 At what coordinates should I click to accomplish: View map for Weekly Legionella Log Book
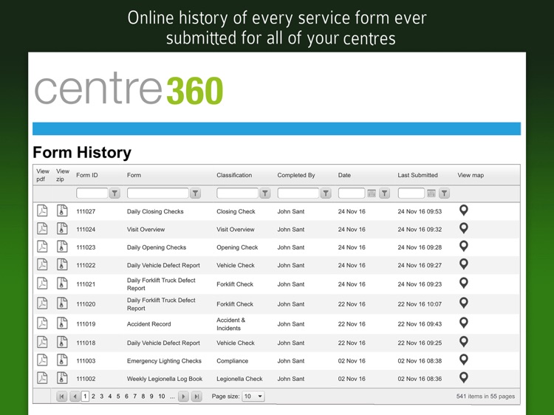point(464,377)
